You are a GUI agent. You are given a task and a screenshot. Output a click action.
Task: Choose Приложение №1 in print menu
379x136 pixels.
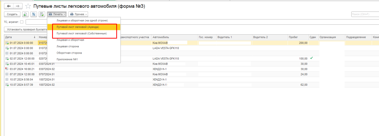point(67,59)
